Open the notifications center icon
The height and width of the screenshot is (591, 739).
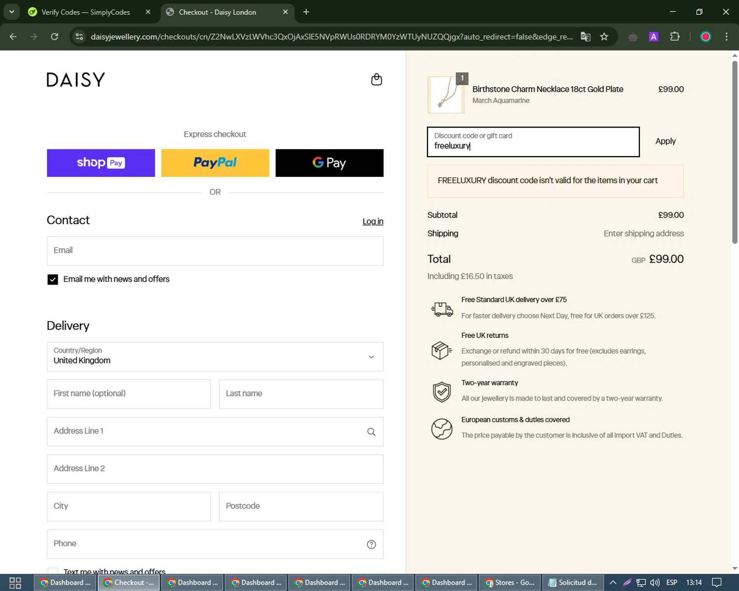click(x=717, y=583)
